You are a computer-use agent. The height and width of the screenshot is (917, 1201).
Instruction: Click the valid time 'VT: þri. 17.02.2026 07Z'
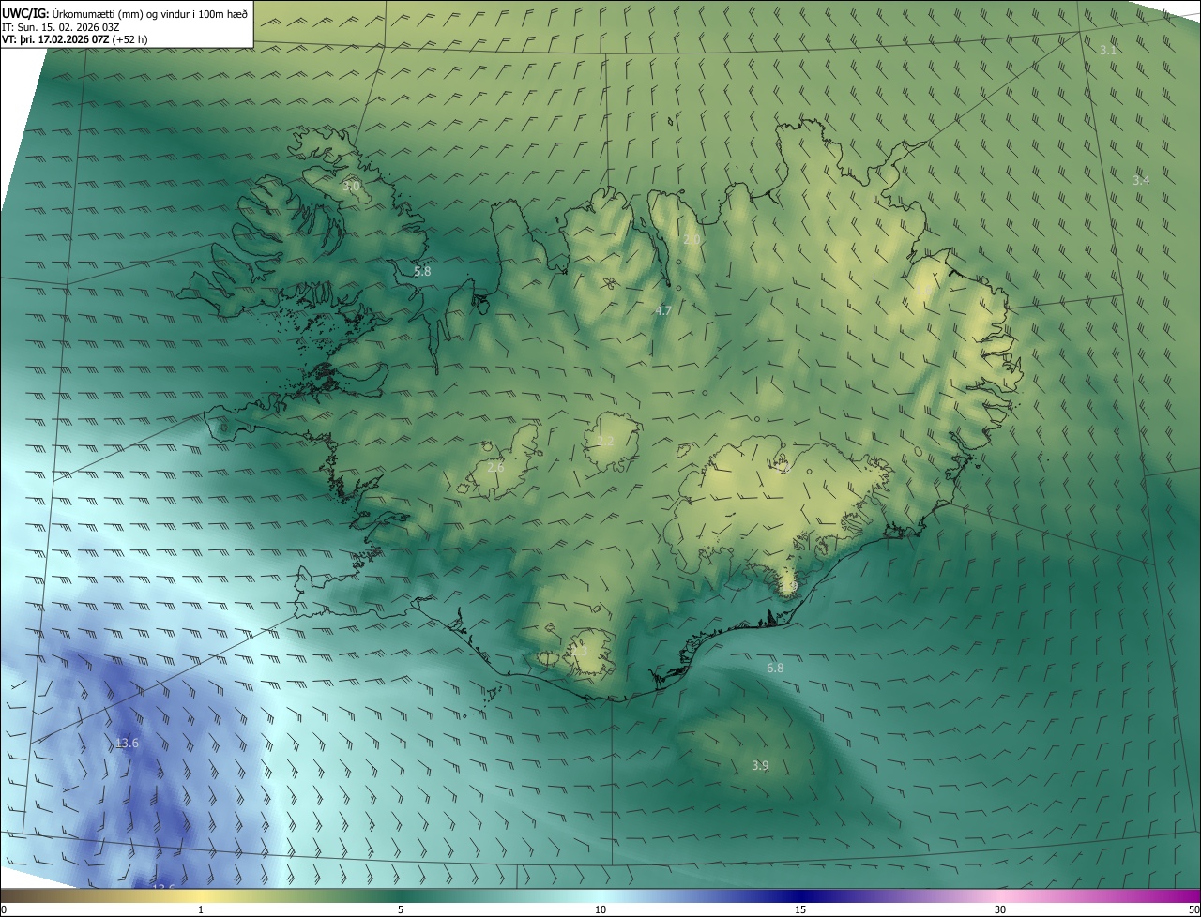tap(55, 39)
